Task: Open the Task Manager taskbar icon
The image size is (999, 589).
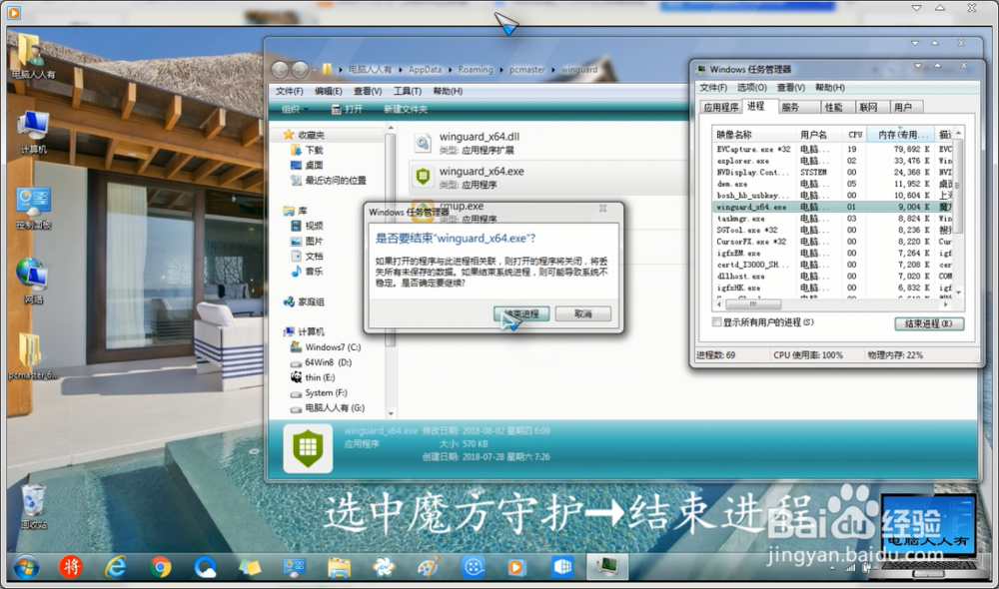Action: 606,565
